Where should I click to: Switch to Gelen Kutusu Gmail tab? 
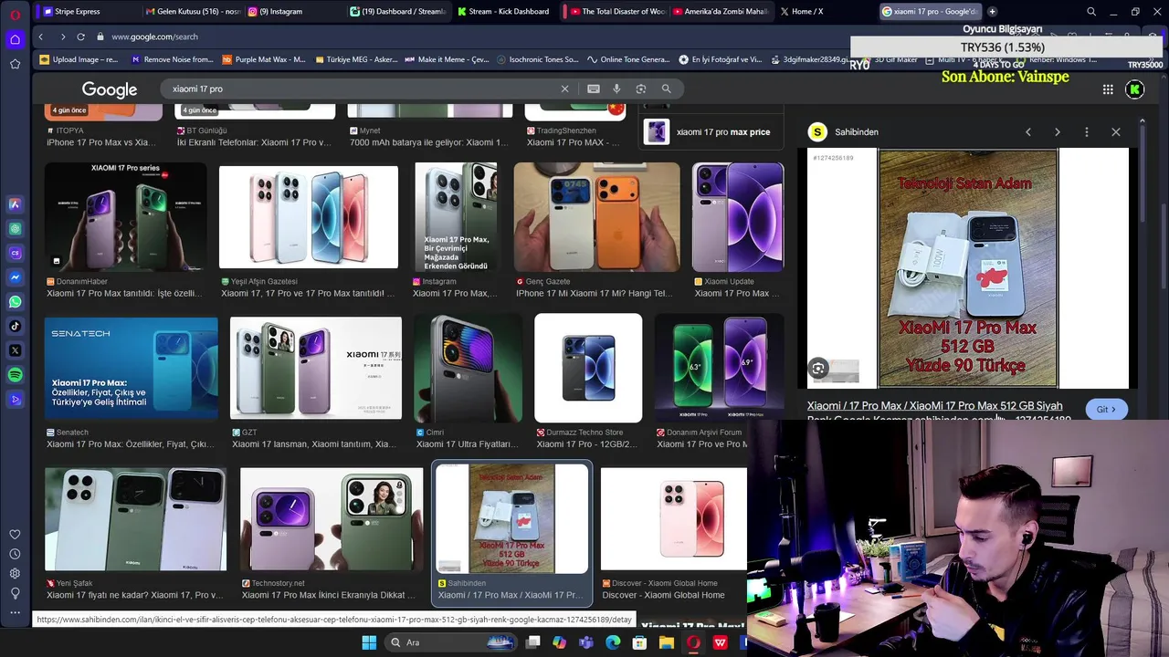(x=193, y=12)
